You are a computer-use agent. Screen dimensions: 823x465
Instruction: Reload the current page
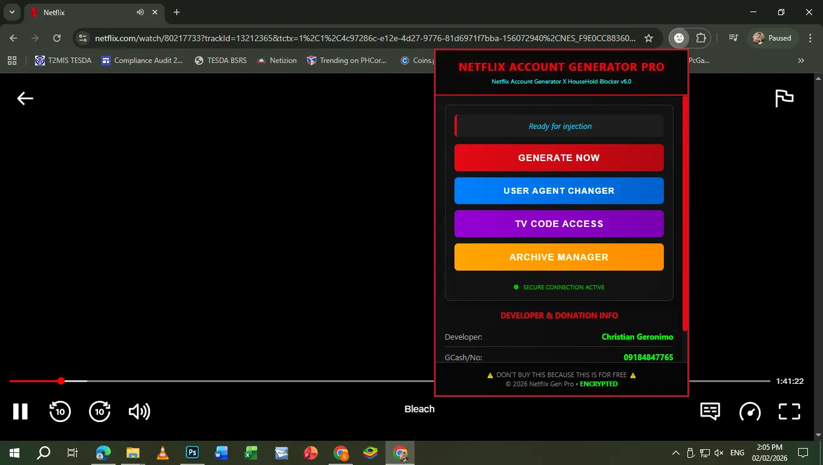point(57,38)
